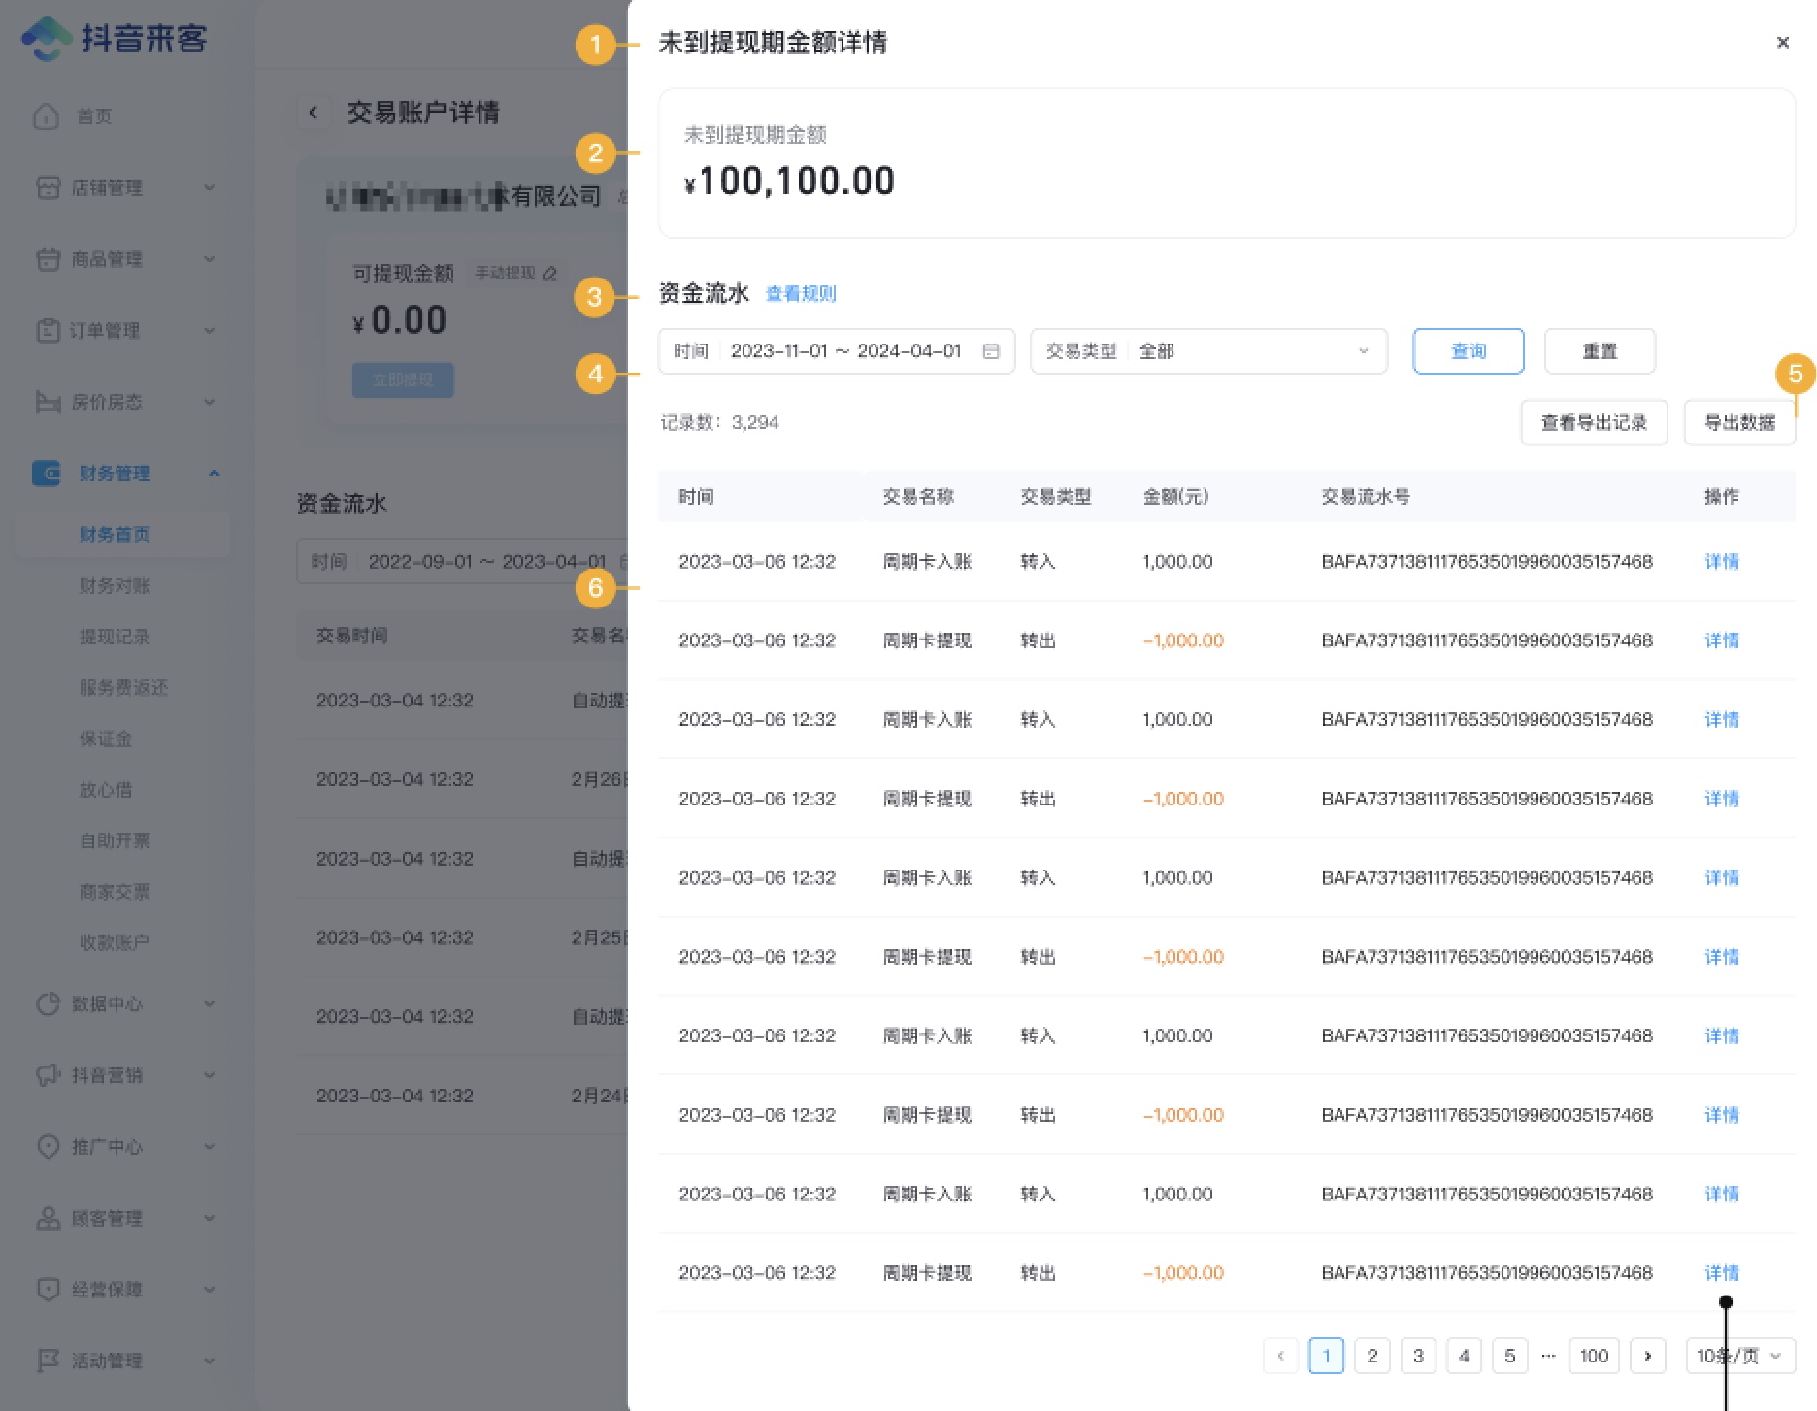
Task: Click the 店铺管理 store icon
Action: coord(48,187)
